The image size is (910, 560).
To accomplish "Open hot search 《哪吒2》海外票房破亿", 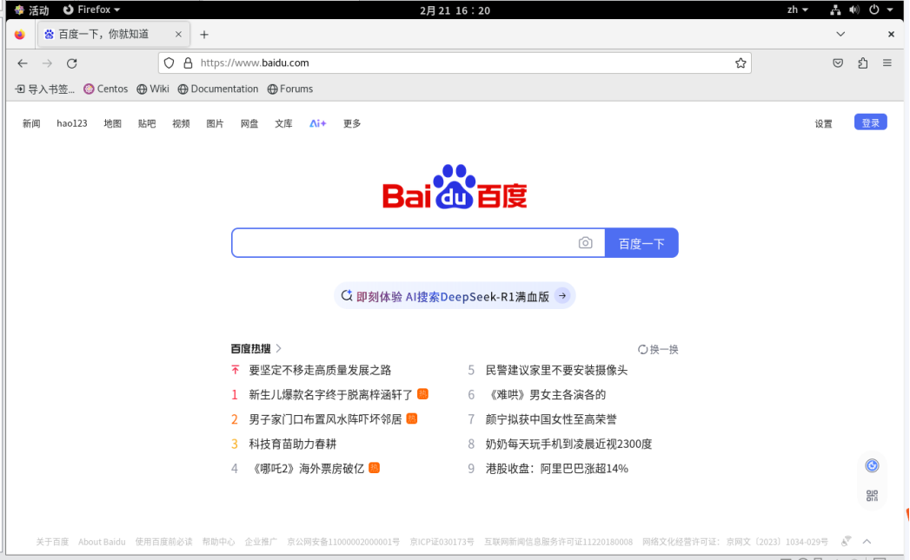I will (x=307, y=469).
